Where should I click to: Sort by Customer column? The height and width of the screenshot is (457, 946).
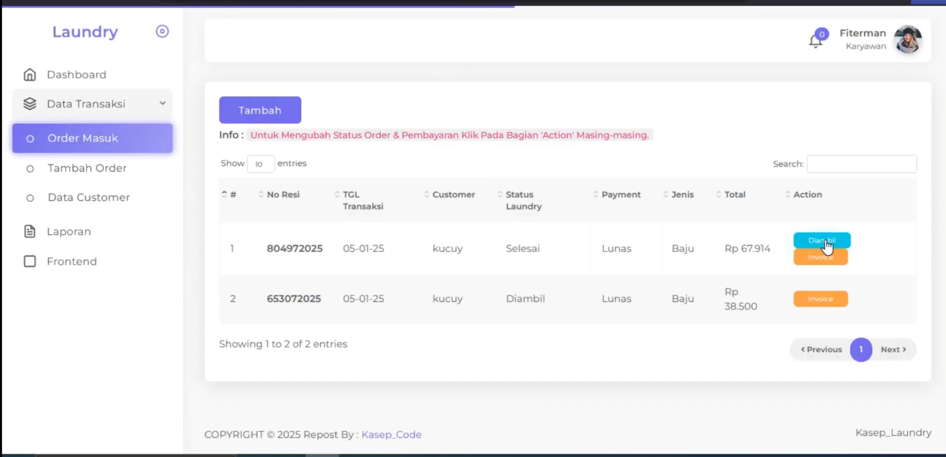453,195
